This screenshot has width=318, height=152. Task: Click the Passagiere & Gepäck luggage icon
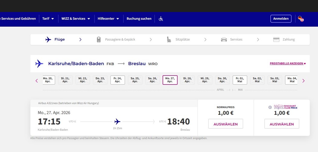(x=99, y=40)
